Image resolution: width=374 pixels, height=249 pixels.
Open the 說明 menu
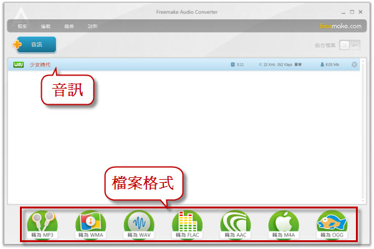coord(92,26)
